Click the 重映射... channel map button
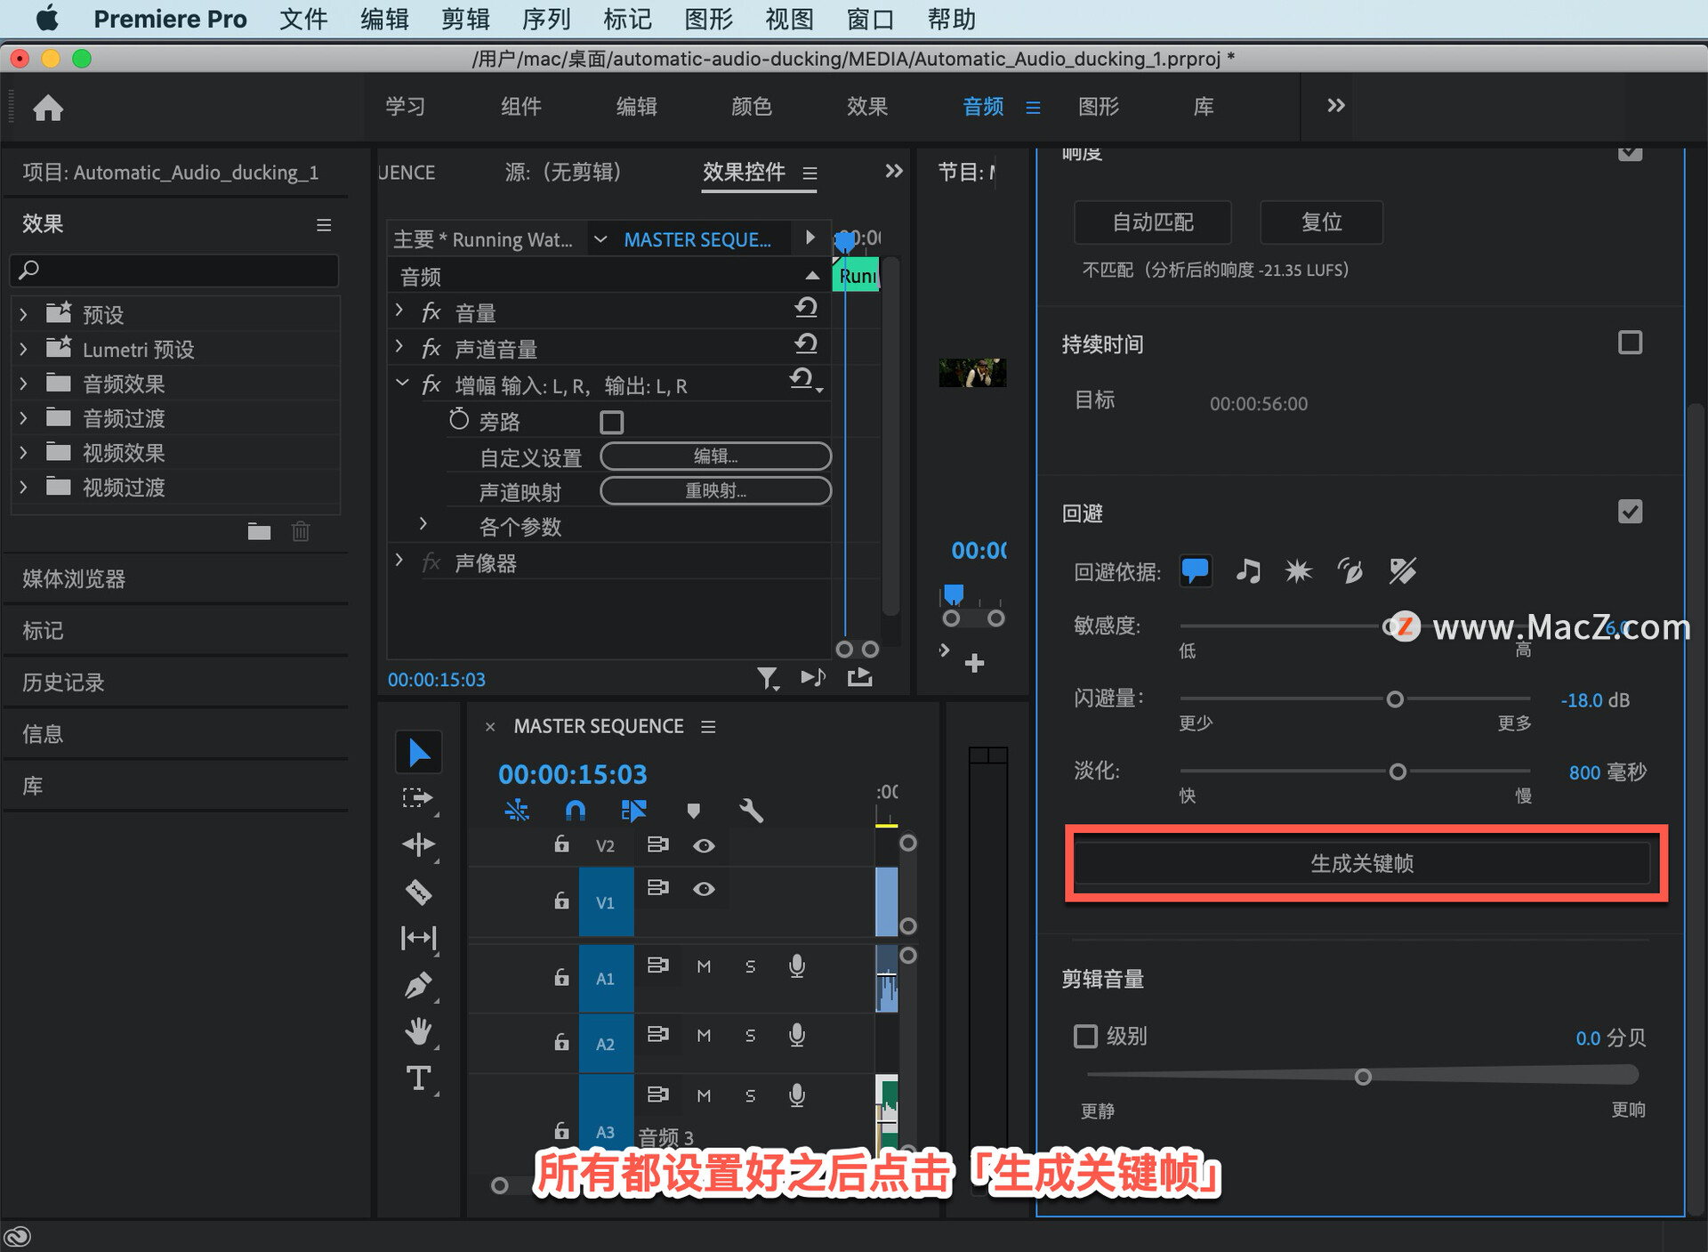Image resolution: width=1708 pixels, height=1252 pixels. click(x=715, y=490)
